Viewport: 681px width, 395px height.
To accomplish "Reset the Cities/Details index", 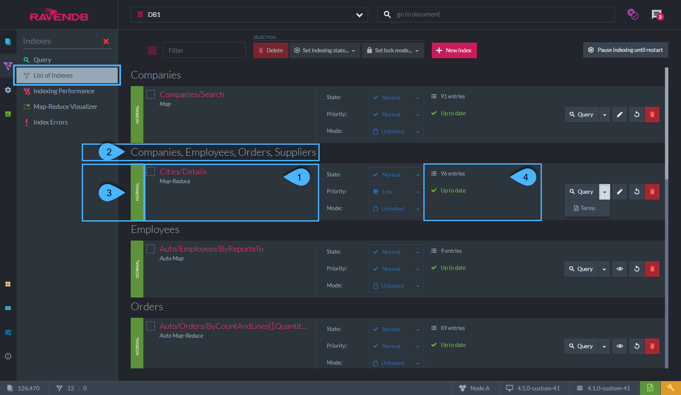I will (637, 192).
